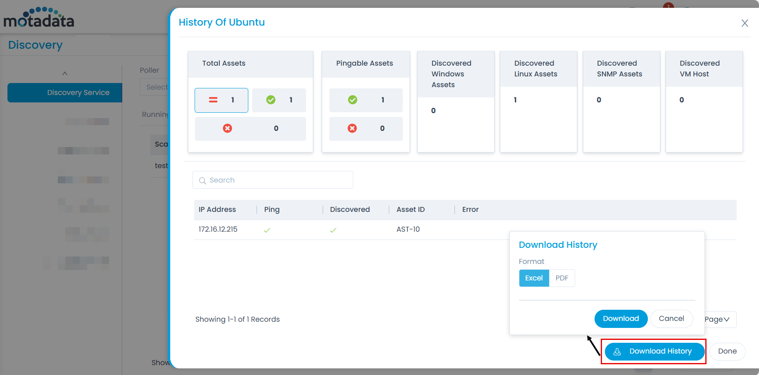Click the Download button to export history
This screenshot has height=375, width=759.
[621, 318]
